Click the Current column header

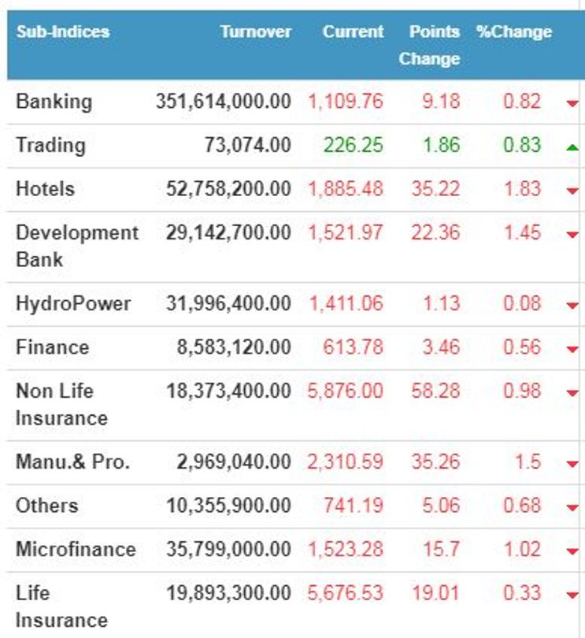point(353,32)
